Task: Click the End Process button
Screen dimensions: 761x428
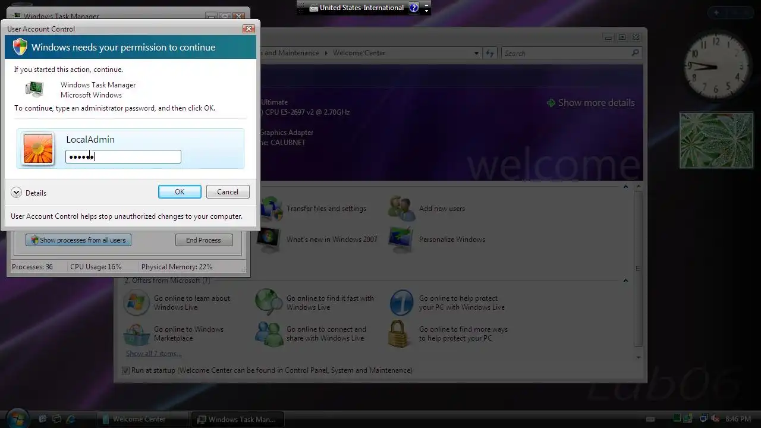Action: tap(203, 240)
